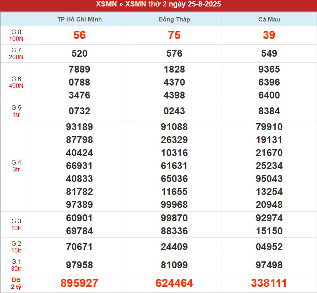Click the G.4 number 99968
The height and width of the screenshot is (293, 317).
pos(174,204)
